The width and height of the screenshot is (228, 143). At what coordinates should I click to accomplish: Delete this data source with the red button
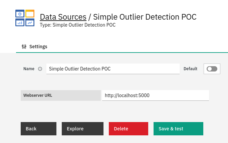(x=129, y=129)
